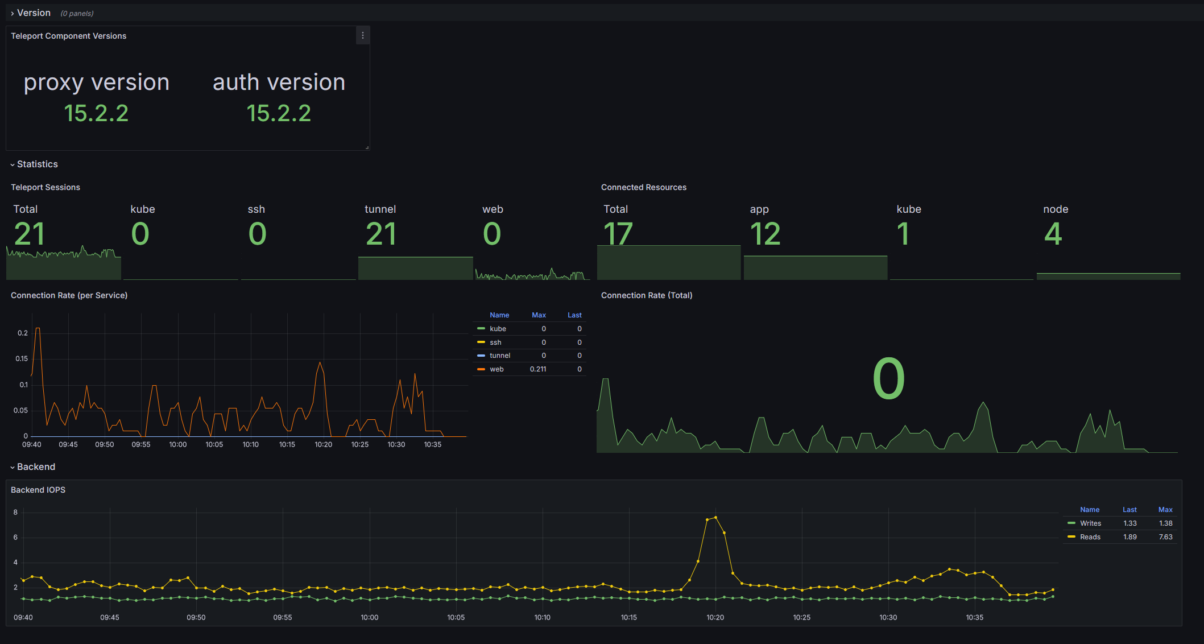Click the Connected Resources panel title

click(643, 187)
